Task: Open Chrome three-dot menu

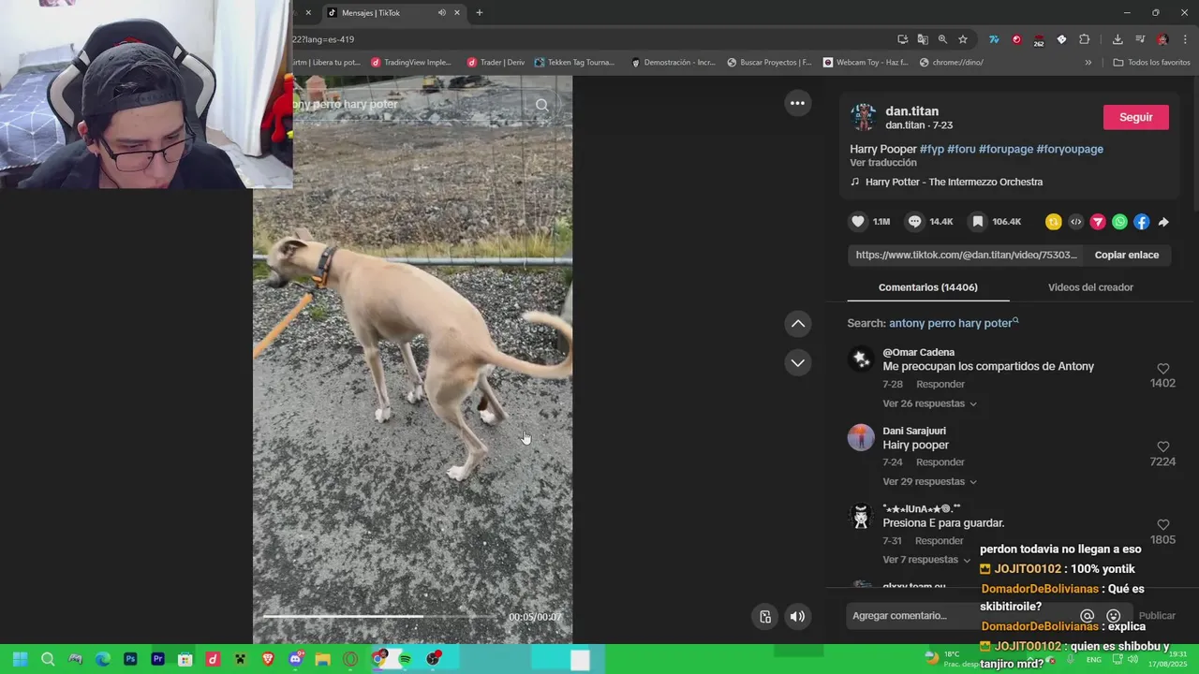Action: pyautogui.click(x=1186, y=39)
